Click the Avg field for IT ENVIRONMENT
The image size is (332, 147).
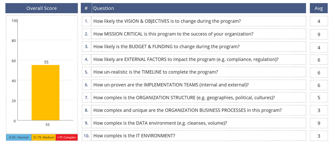click(319, 136)
